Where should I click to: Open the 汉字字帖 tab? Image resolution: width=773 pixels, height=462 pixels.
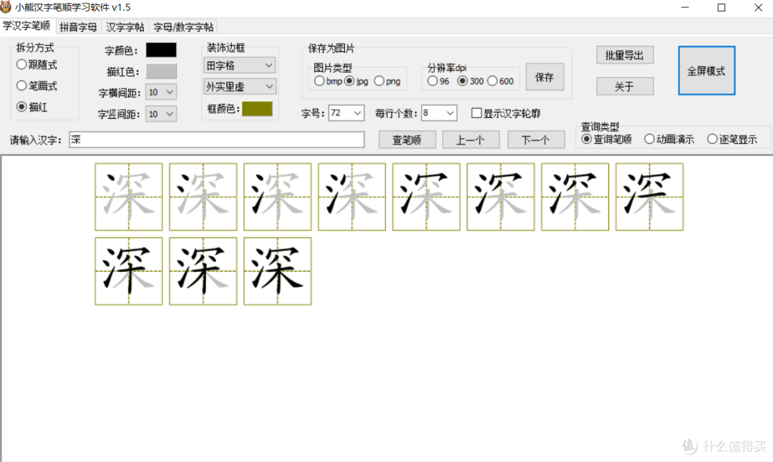(125, 27)
